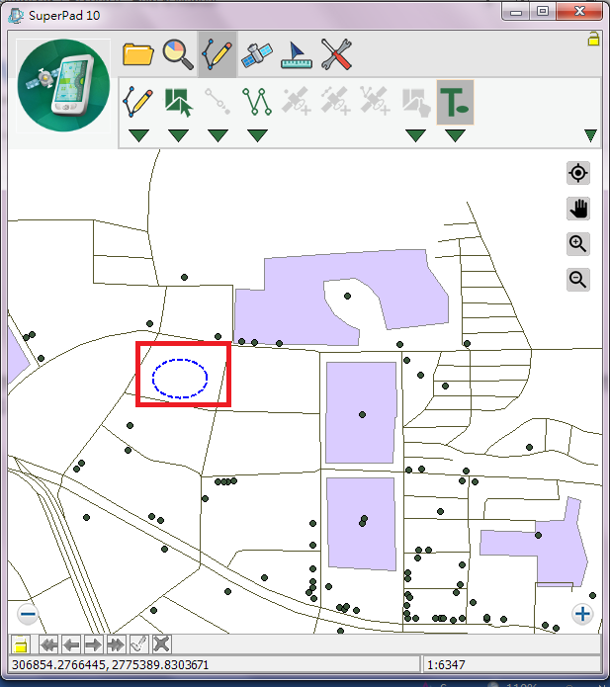Click the point inside the upper middle purple rectangle
Screen dimensions: 610x687
click(362, 414)
